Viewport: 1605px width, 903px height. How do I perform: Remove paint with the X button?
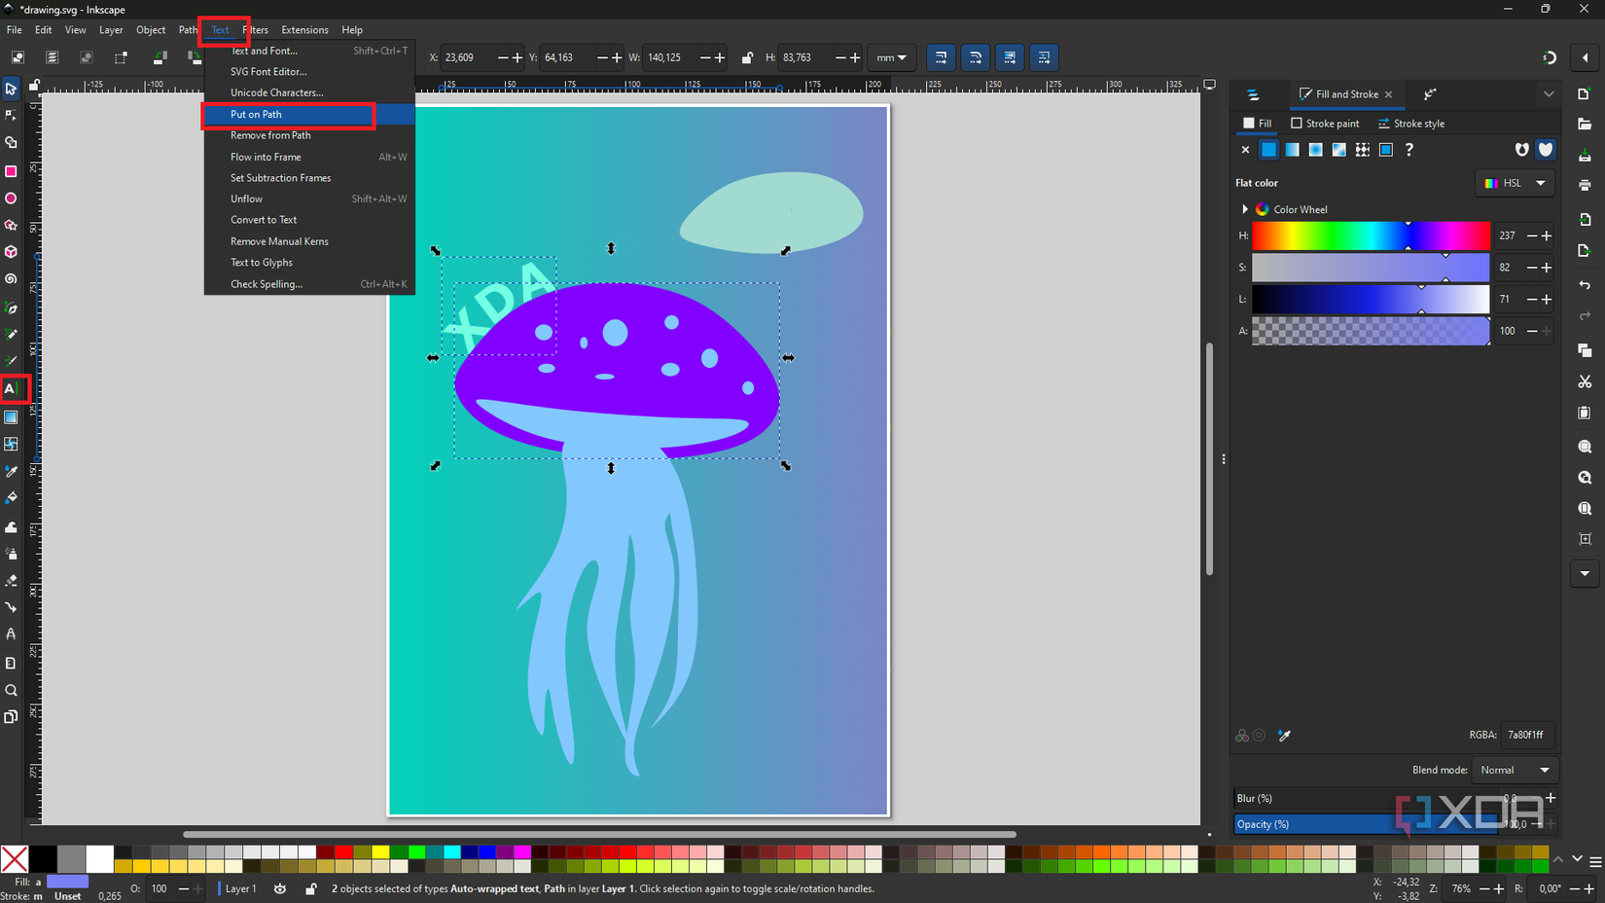(1245, 149)
